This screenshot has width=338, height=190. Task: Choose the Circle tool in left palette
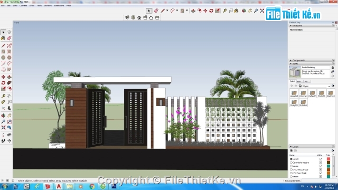(3, 58)
